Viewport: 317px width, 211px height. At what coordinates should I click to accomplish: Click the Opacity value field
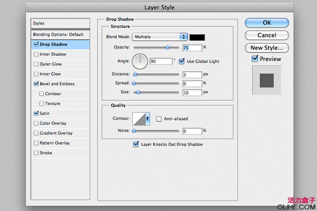point(192,47)
